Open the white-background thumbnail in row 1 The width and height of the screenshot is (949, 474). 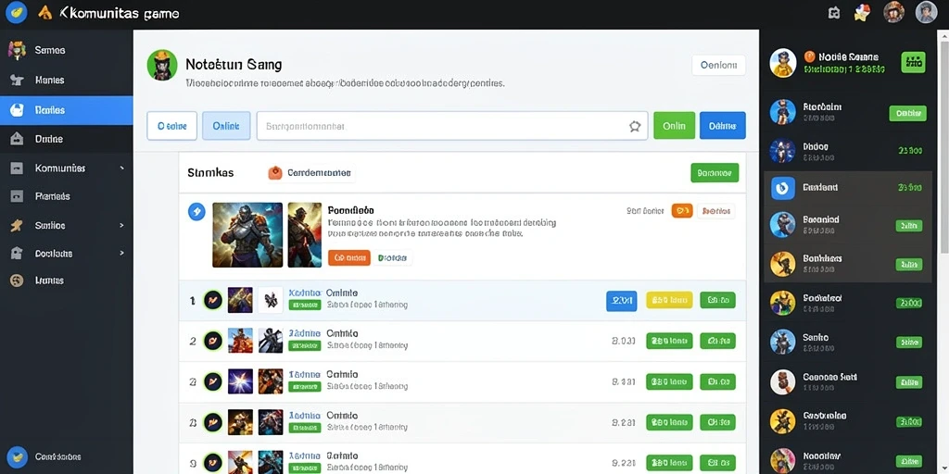point(271,300)
